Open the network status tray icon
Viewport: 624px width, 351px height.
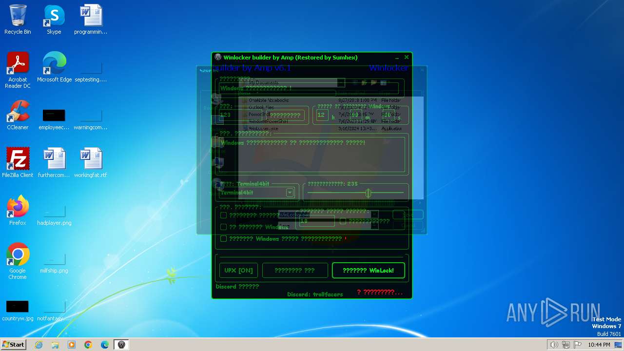coord(566,345)
